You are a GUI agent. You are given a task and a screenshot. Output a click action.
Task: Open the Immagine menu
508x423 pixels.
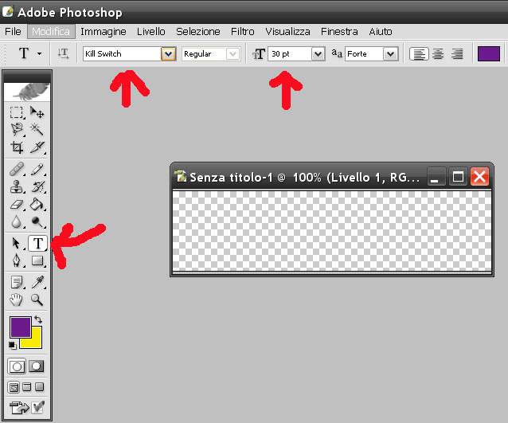[104, 31]
